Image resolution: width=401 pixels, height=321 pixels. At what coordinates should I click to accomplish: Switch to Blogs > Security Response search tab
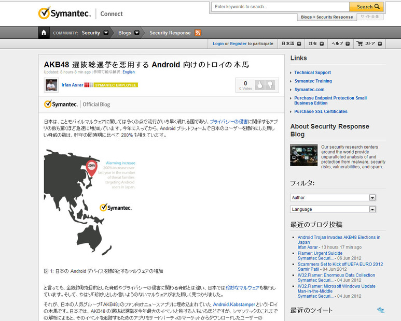click(x=327, y=17)
